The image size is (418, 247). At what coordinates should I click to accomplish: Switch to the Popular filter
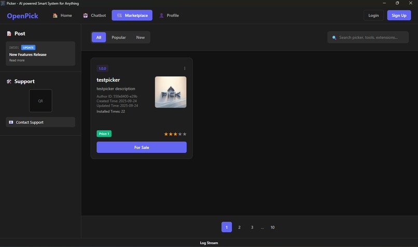point(119,37)
